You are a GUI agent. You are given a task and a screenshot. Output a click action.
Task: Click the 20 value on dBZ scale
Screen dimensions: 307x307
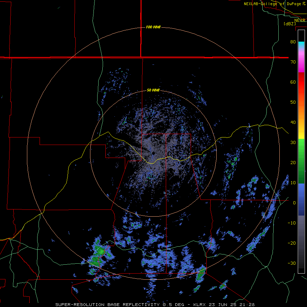tap(293, 162)
